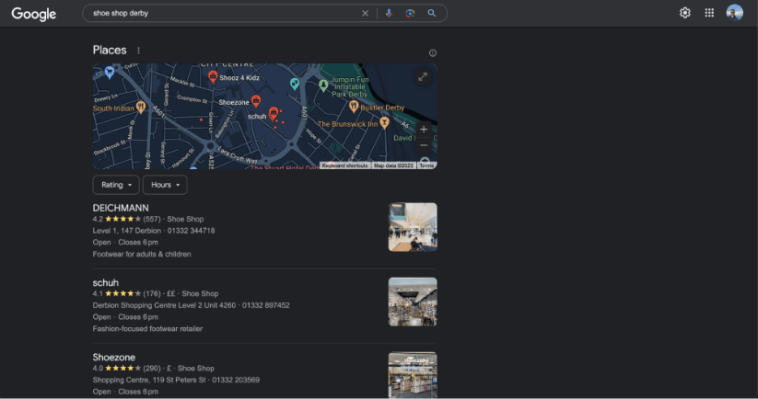Open Google settings gear
Image resolution: width=758 pixels, height=399 pixels.
tap(685, 13)
